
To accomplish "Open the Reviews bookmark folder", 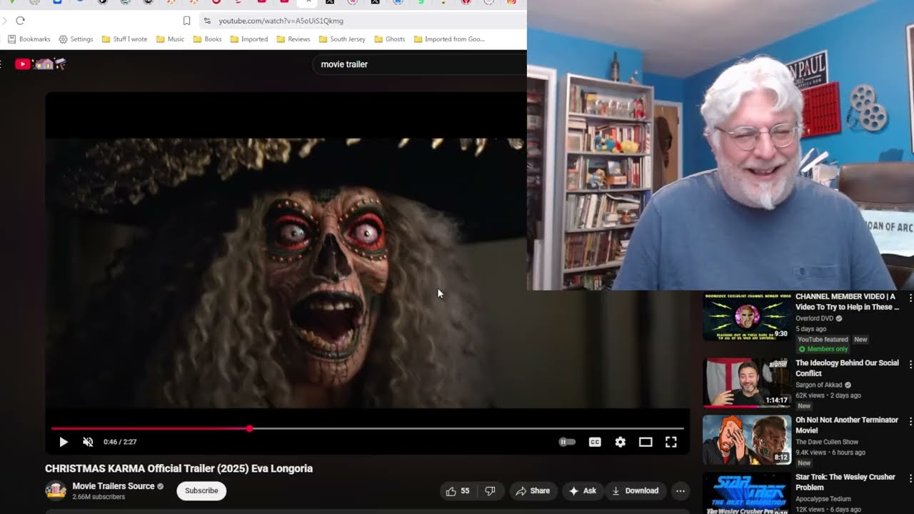I will (293, 39).
